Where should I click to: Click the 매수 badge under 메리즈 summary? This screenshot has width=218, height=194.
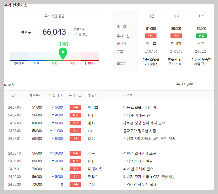151,36
